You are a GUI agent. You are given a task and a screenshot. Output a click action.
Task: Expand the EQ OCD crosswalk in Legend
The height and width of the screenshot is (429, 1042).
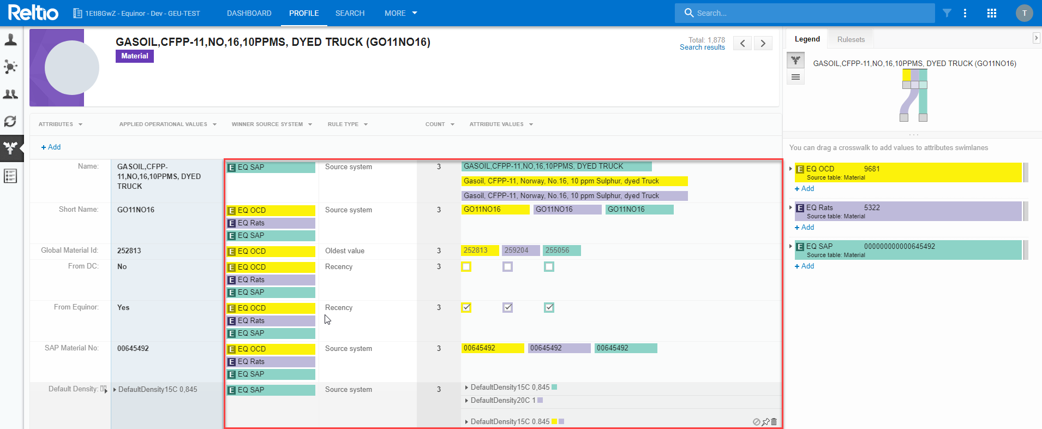point(791,169)
